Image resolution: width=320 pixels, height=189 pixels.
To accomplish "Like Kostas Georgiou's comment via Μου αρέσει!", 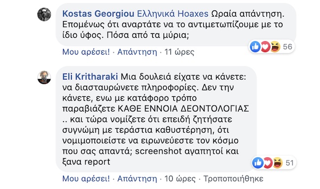I will pyautogui.click(x=86, y=52).
